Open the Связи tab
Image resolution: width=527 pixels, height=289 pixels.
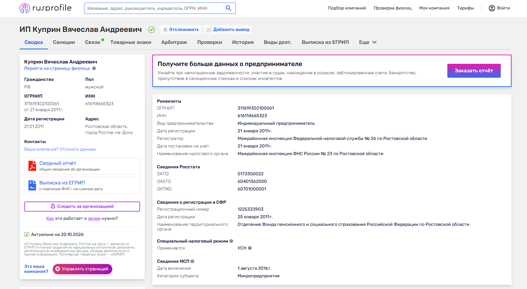tap(93, 42)
